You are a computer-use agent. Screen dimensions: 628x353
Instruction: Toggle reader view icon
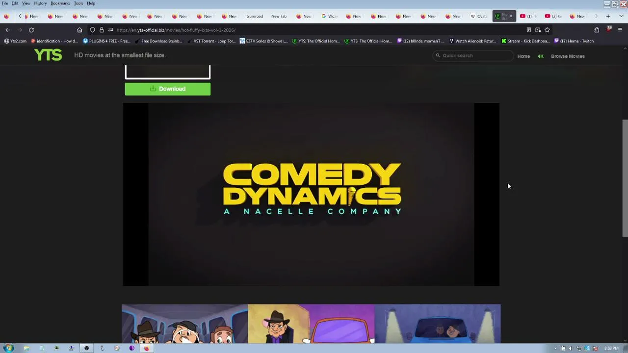tap(529, 30)
